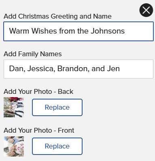Viewport: 155px width, 161px height.
Task: Click the Add Your Photo - Front label
Action: click(x=39, y=130)
